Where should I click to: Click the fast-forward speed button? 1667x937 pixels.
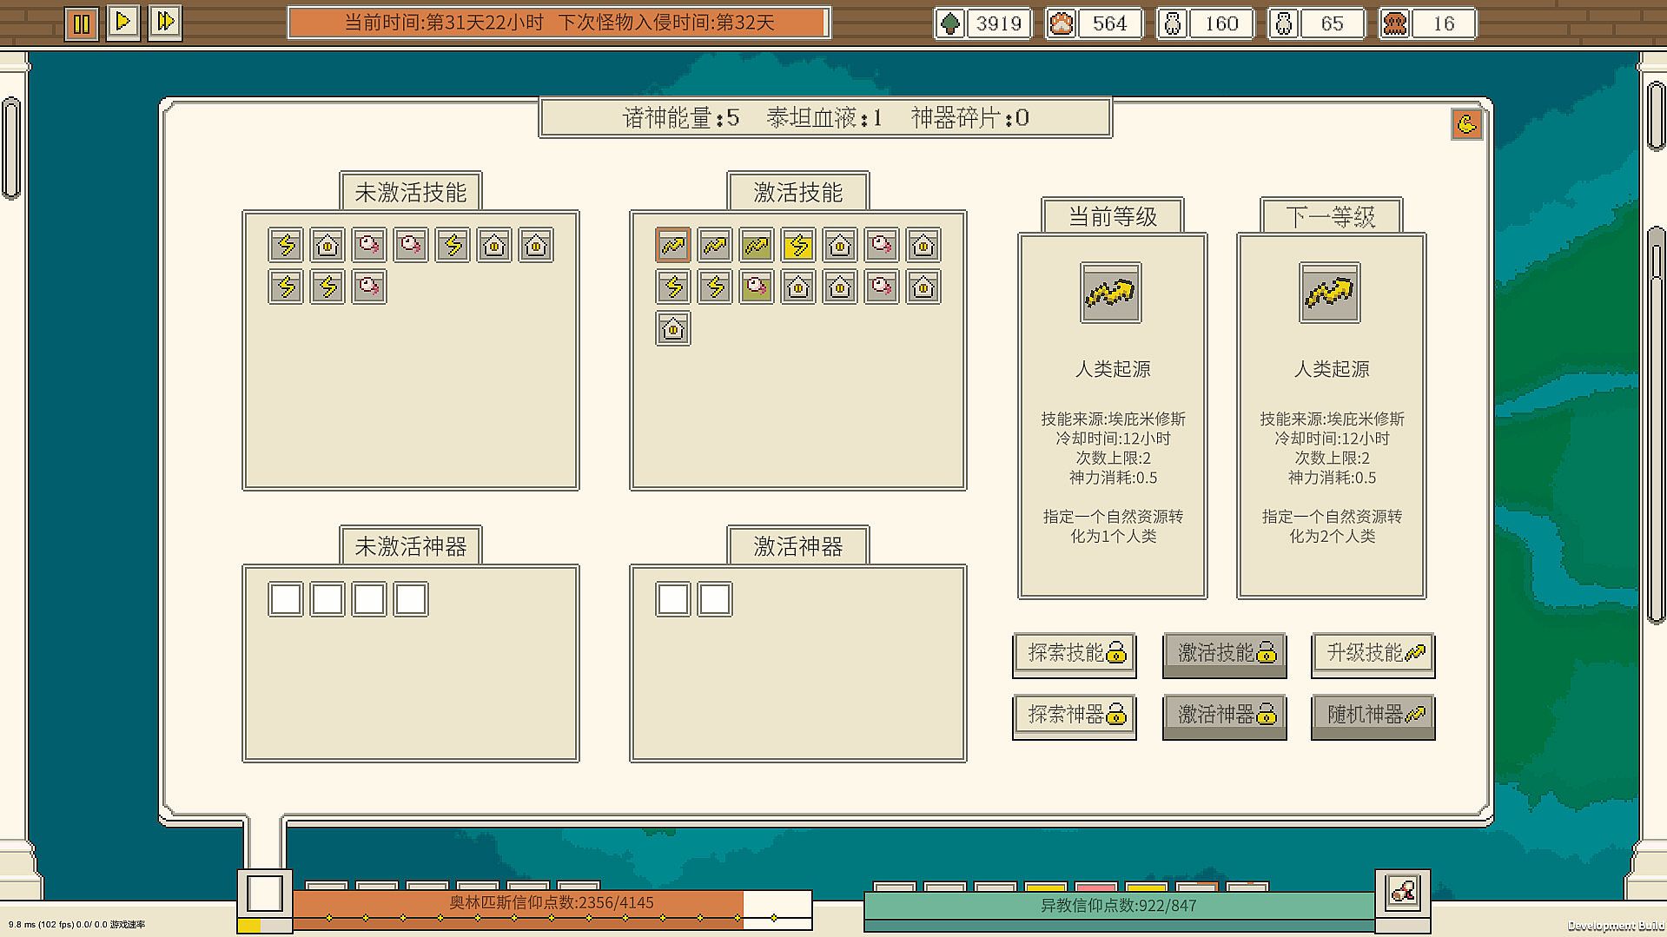pos(165,22)
